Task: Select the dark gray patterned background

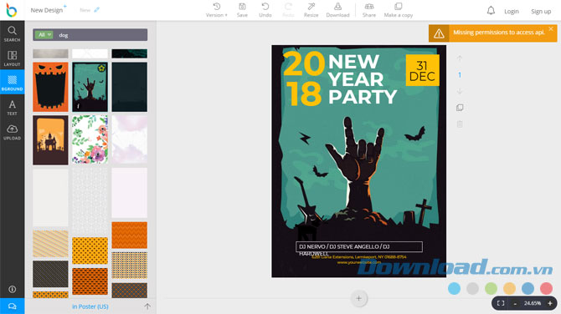Action: (x=50, y=274)
